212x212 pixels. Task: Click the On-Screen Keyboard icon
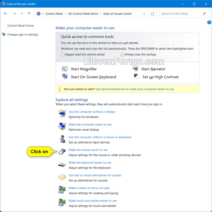click(65, 76)
